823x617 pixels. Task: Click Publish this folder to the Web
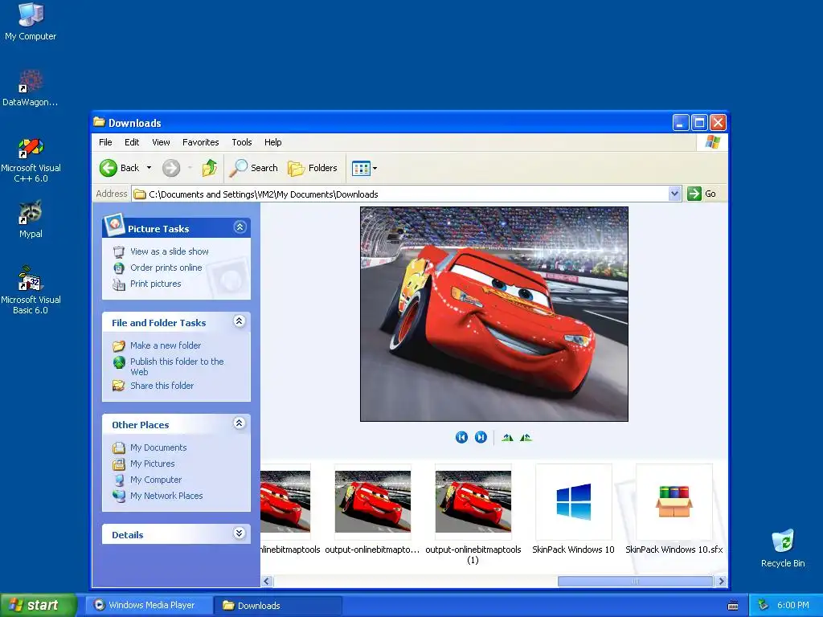click(x=177, y=366)
